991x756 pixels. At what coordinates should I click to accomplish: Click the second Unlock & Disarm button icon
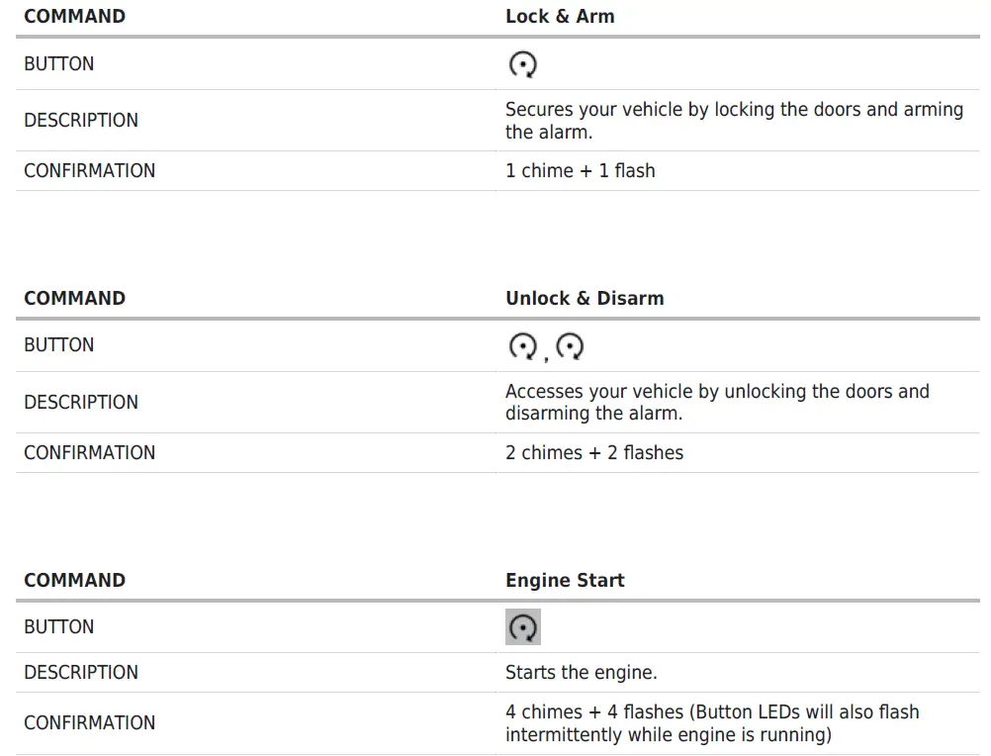click(x=570, y=346)
